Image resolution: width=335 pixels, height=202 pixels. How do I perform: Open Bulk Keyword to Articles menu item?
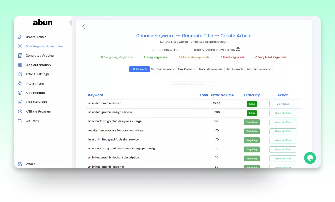coord(44,46)
